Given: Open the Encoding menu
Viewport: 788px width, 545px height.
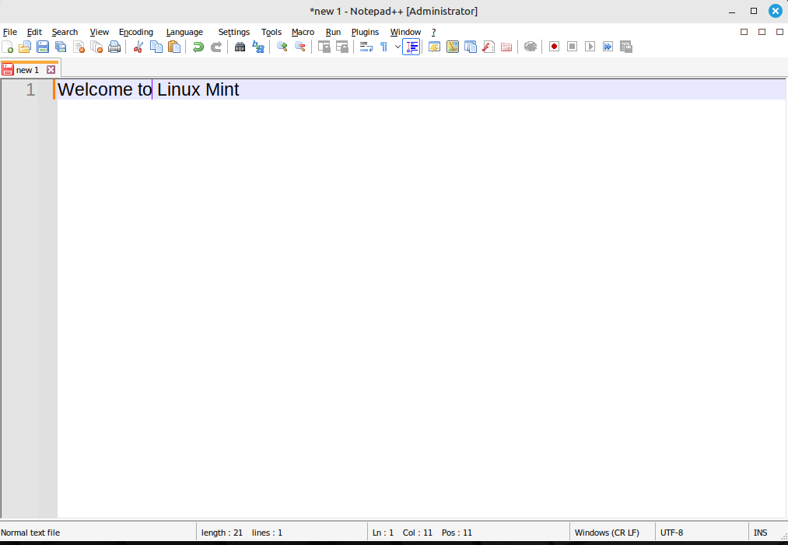Looking at the screenshot, I should click(135, 32).
